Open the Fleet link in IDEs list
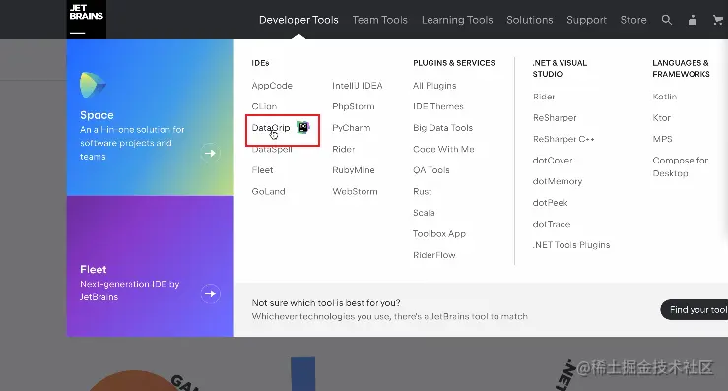Screen dimensions: 728x391 [262, 170]
